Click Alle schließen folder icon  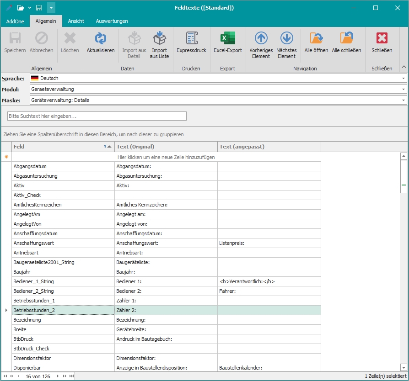[346, 38]
